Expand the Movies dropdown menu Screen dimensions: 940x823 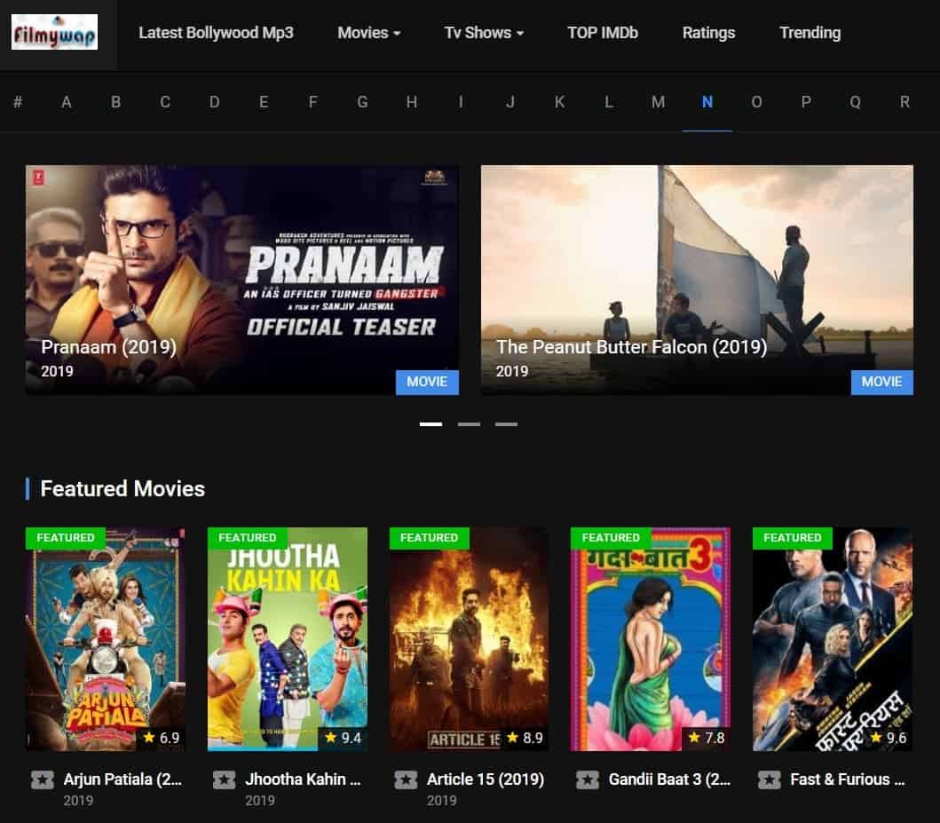point(368,33)
